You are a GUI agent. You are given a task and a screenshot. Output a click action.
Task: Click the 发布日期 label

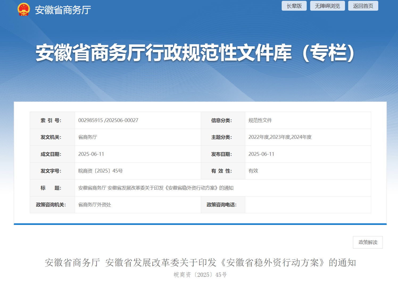click(221, 154)
